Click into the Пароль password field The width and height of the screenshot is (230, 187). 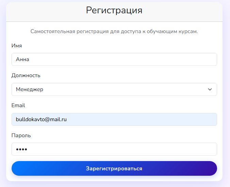[114, 149]
